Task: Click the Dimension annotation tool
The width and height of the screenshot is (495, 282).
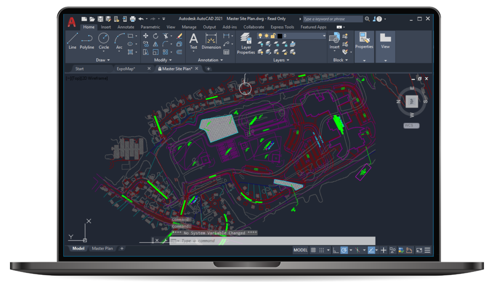Action: point(211,40)
